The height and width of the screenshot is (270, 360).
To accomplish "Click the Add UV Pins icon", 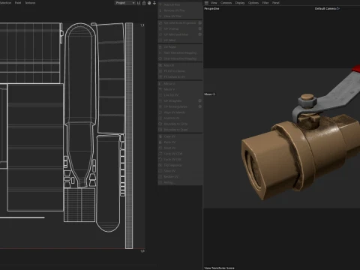I will (x=160, y=4).
